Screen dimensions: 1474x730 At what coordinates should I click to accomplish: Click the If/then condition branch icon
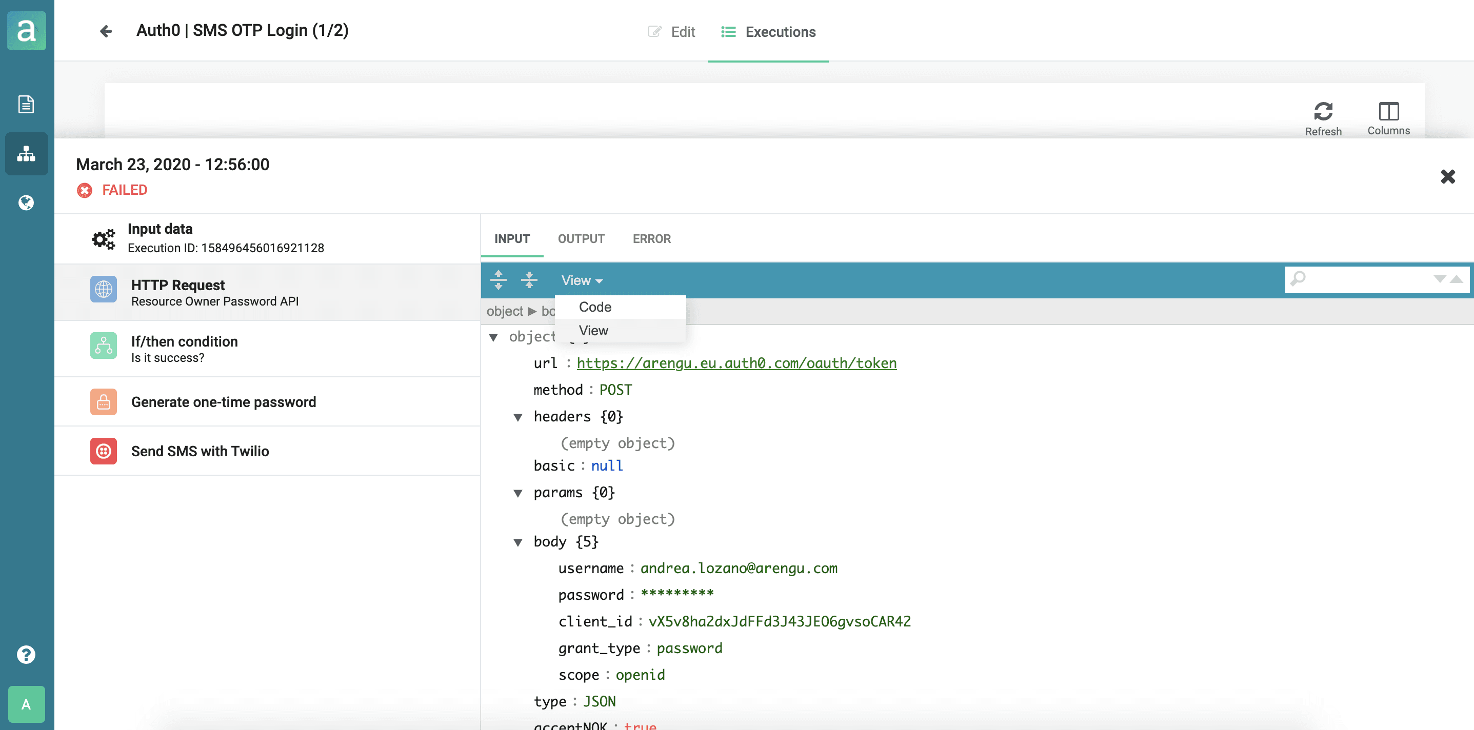(x=104, y=346)
